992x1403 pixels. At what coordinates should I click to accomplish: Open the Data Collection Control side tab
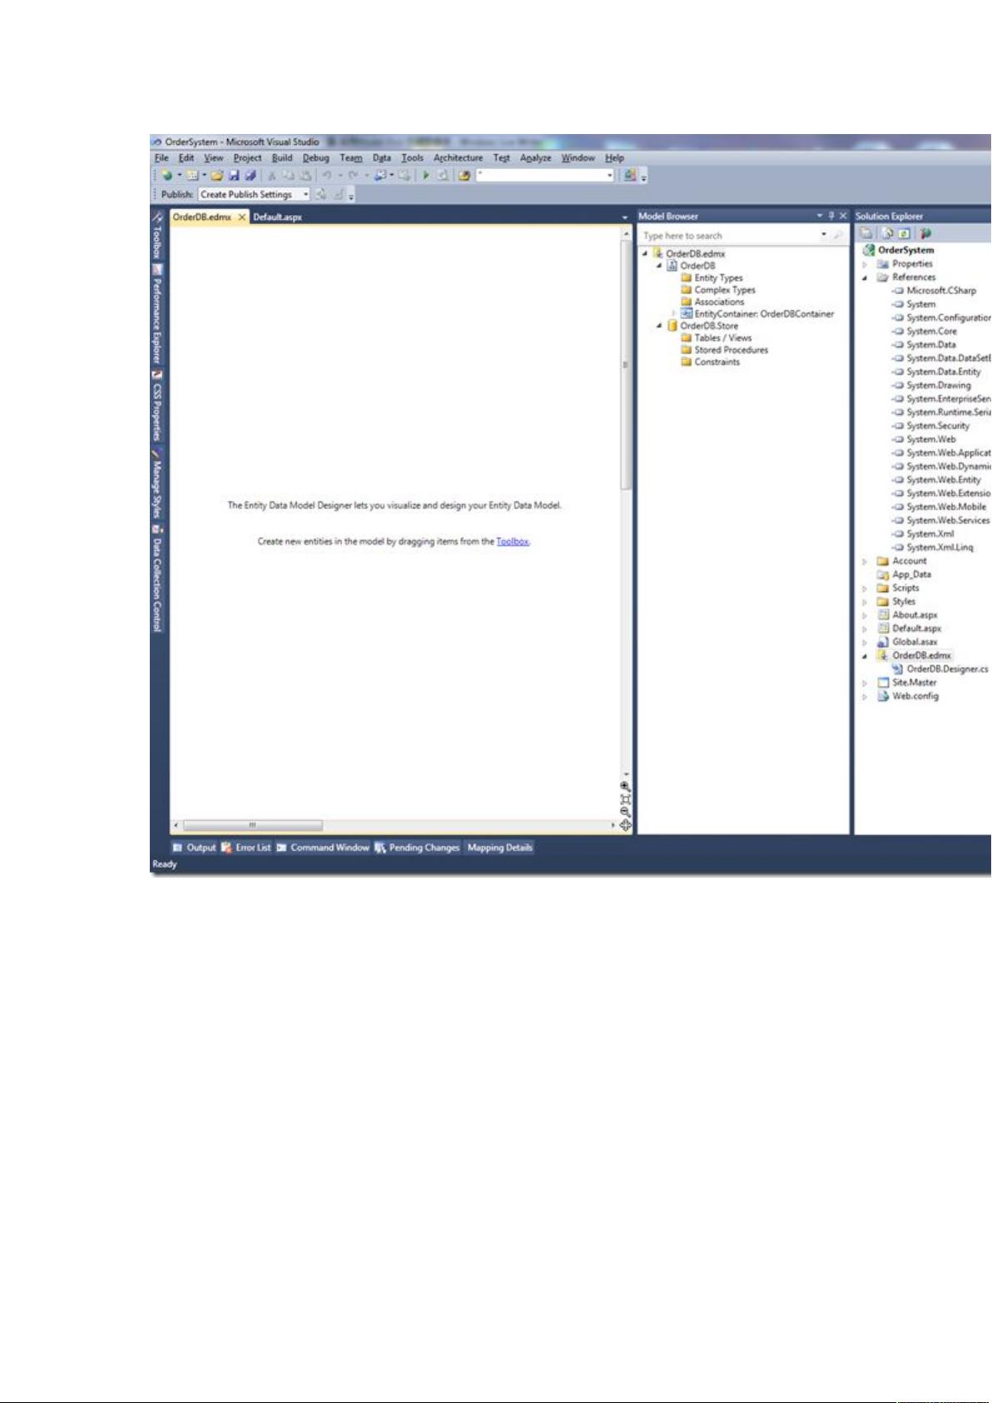156,578
